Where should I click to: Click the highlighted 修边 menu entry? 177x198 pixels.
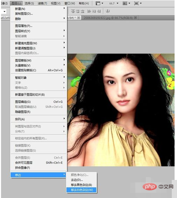(x=39, y=175)
